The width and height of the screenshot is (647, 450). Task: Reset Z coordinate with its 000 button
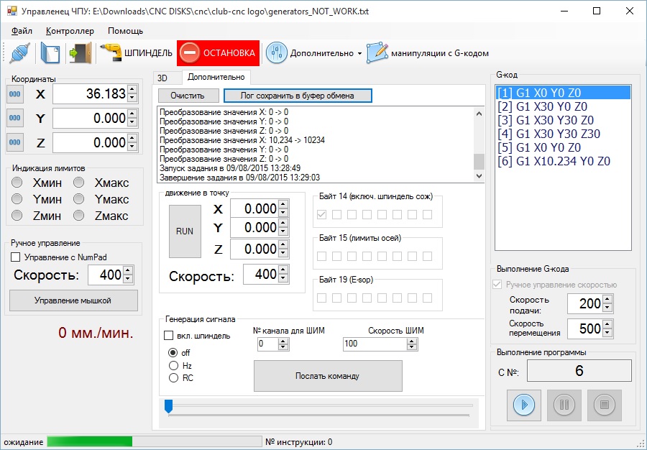[15, 143]
